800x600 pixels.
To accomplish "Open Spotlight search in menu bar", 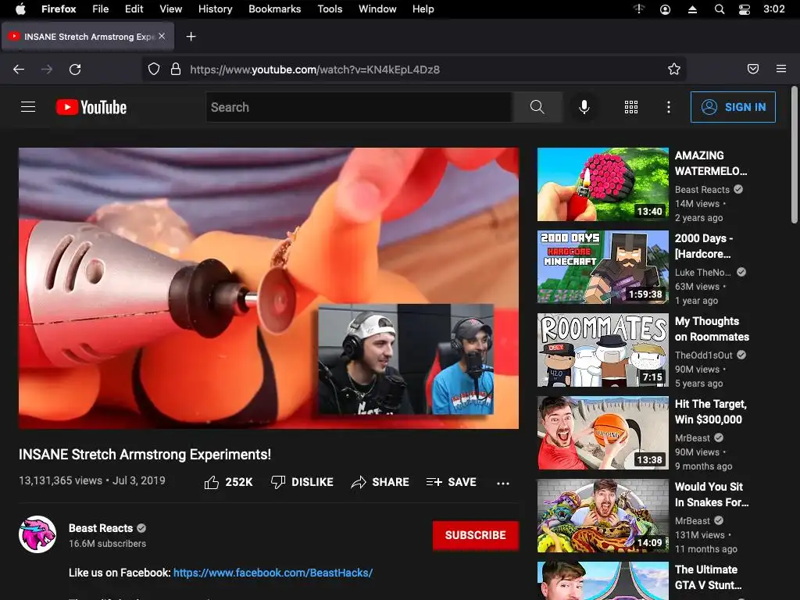I will point(720,9).
